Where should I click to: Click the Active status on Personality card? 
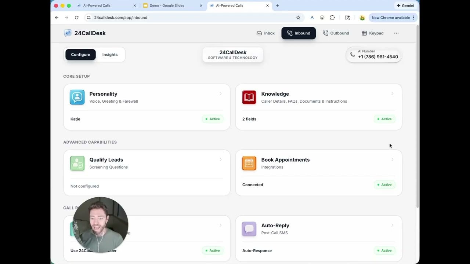click(x=213, y=119)
